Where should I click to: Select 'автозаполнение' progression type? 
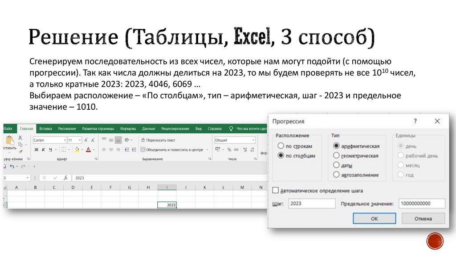[336, 174]
